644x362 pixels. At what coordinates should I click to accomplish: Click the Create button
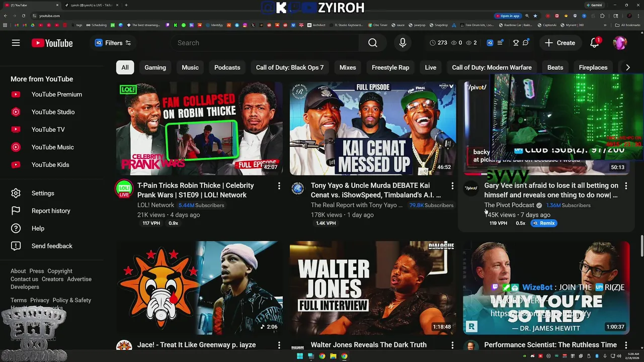[560, 43]
